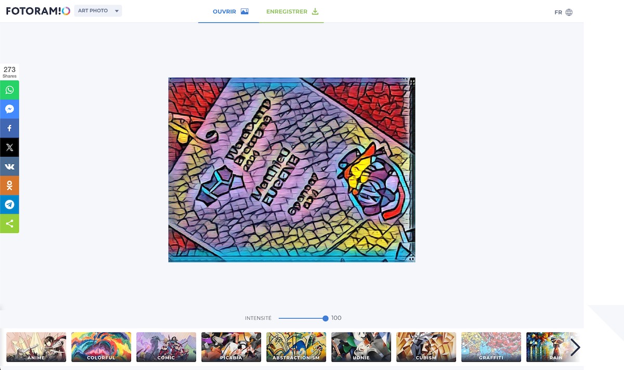The image size is (624, 370).
Task: Apply the Anime style filter
Action: [x=36, y=347]
